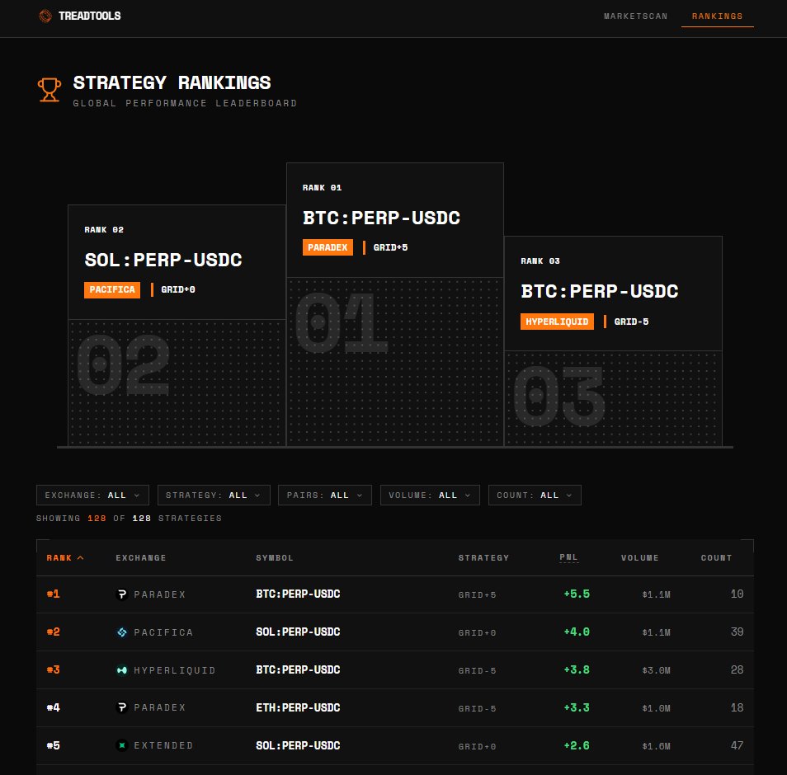The image size is (787, 775).
Task: Select the Rankings tab
Action: pyautogui.click(x=717, y=16)
